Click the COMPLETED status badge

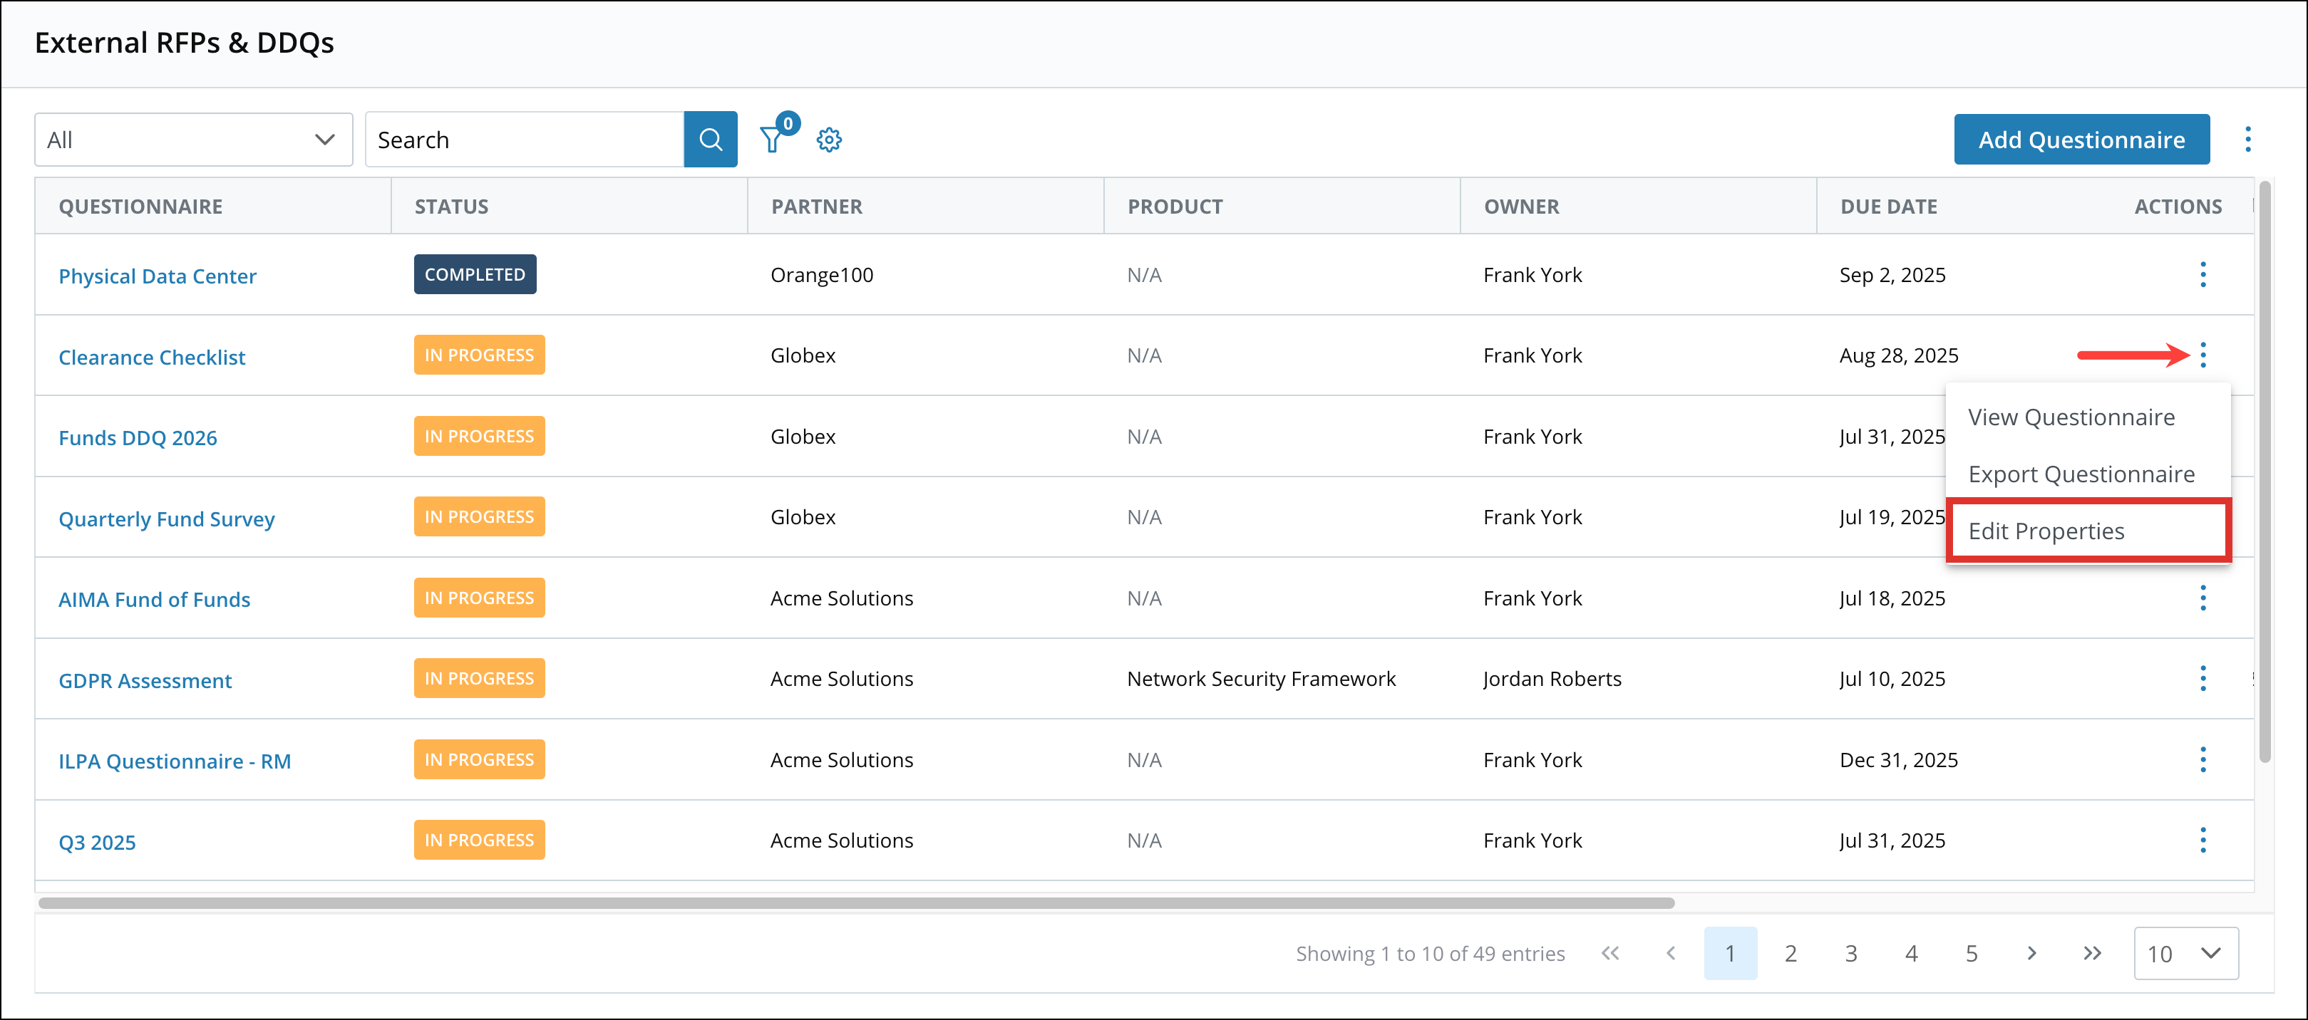pyautogui.click(x=475, y=274)
